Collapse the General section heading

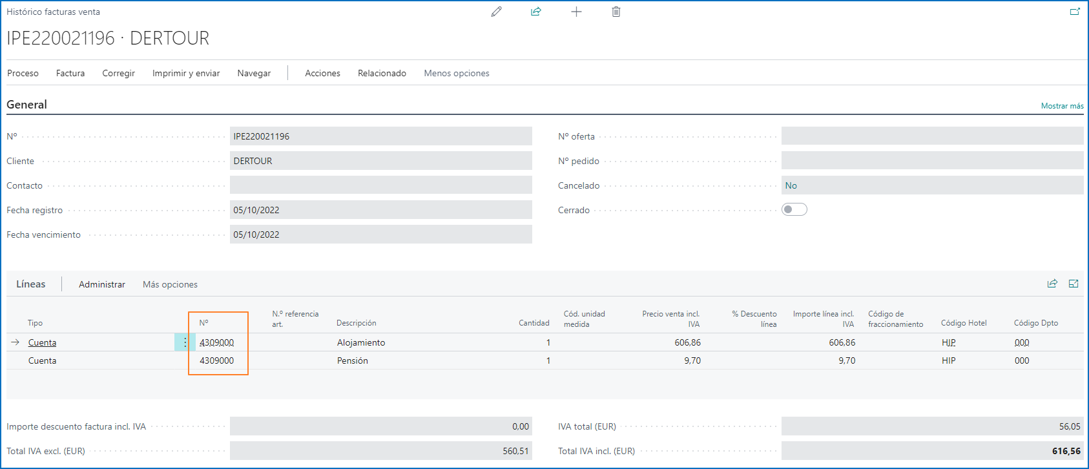tap(26, 105)
